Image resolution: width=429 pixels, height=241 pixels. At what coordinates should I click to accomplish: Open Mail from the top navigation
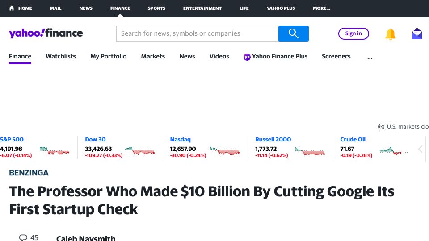55,8
